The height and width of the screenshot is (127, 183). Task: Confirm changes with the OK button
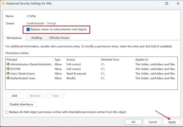tap(133, 122)
